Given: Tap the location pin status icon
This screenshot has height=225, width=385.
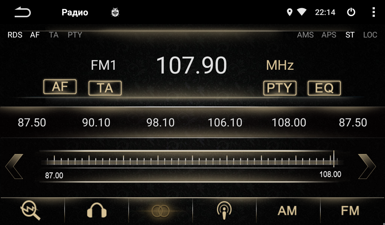Looking at the screenshot, I should [290, 12].
